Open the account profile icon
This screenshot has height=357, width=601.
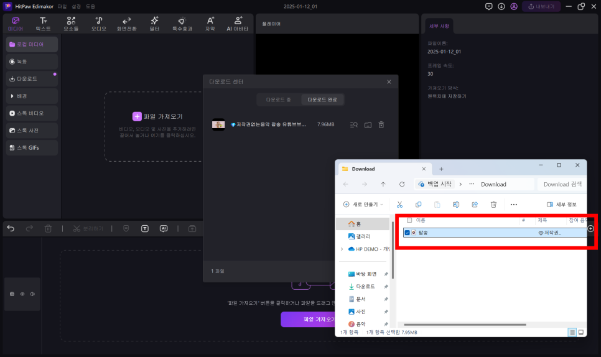pos(514,6)
